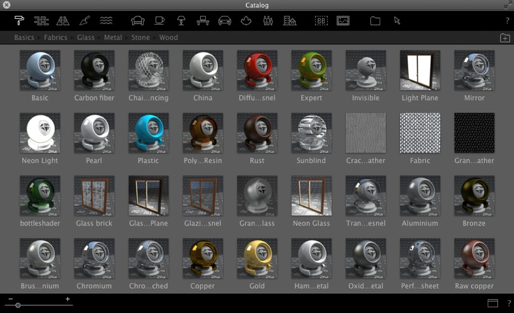Viewport: 514px width, 313px height.
Task: Open the table furniture category icon
Action: pos(203,21)
